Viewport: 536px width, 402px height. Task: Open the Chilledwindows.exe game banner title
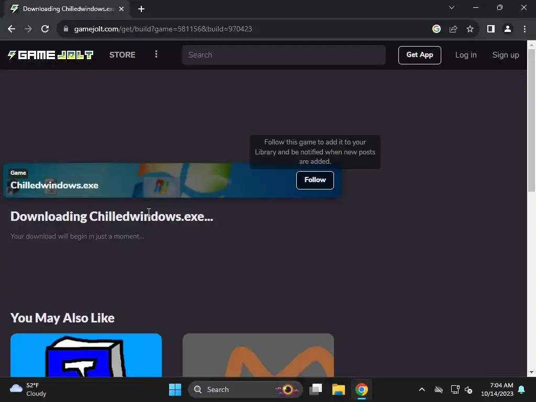pyautogui.click(x=54, y=185)
